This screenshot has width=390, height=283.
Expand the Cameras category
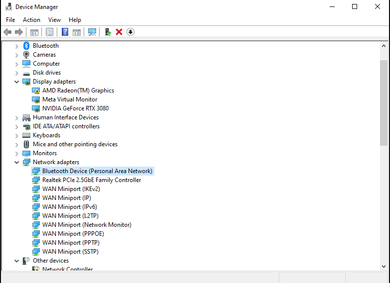(x=16, y=55)
